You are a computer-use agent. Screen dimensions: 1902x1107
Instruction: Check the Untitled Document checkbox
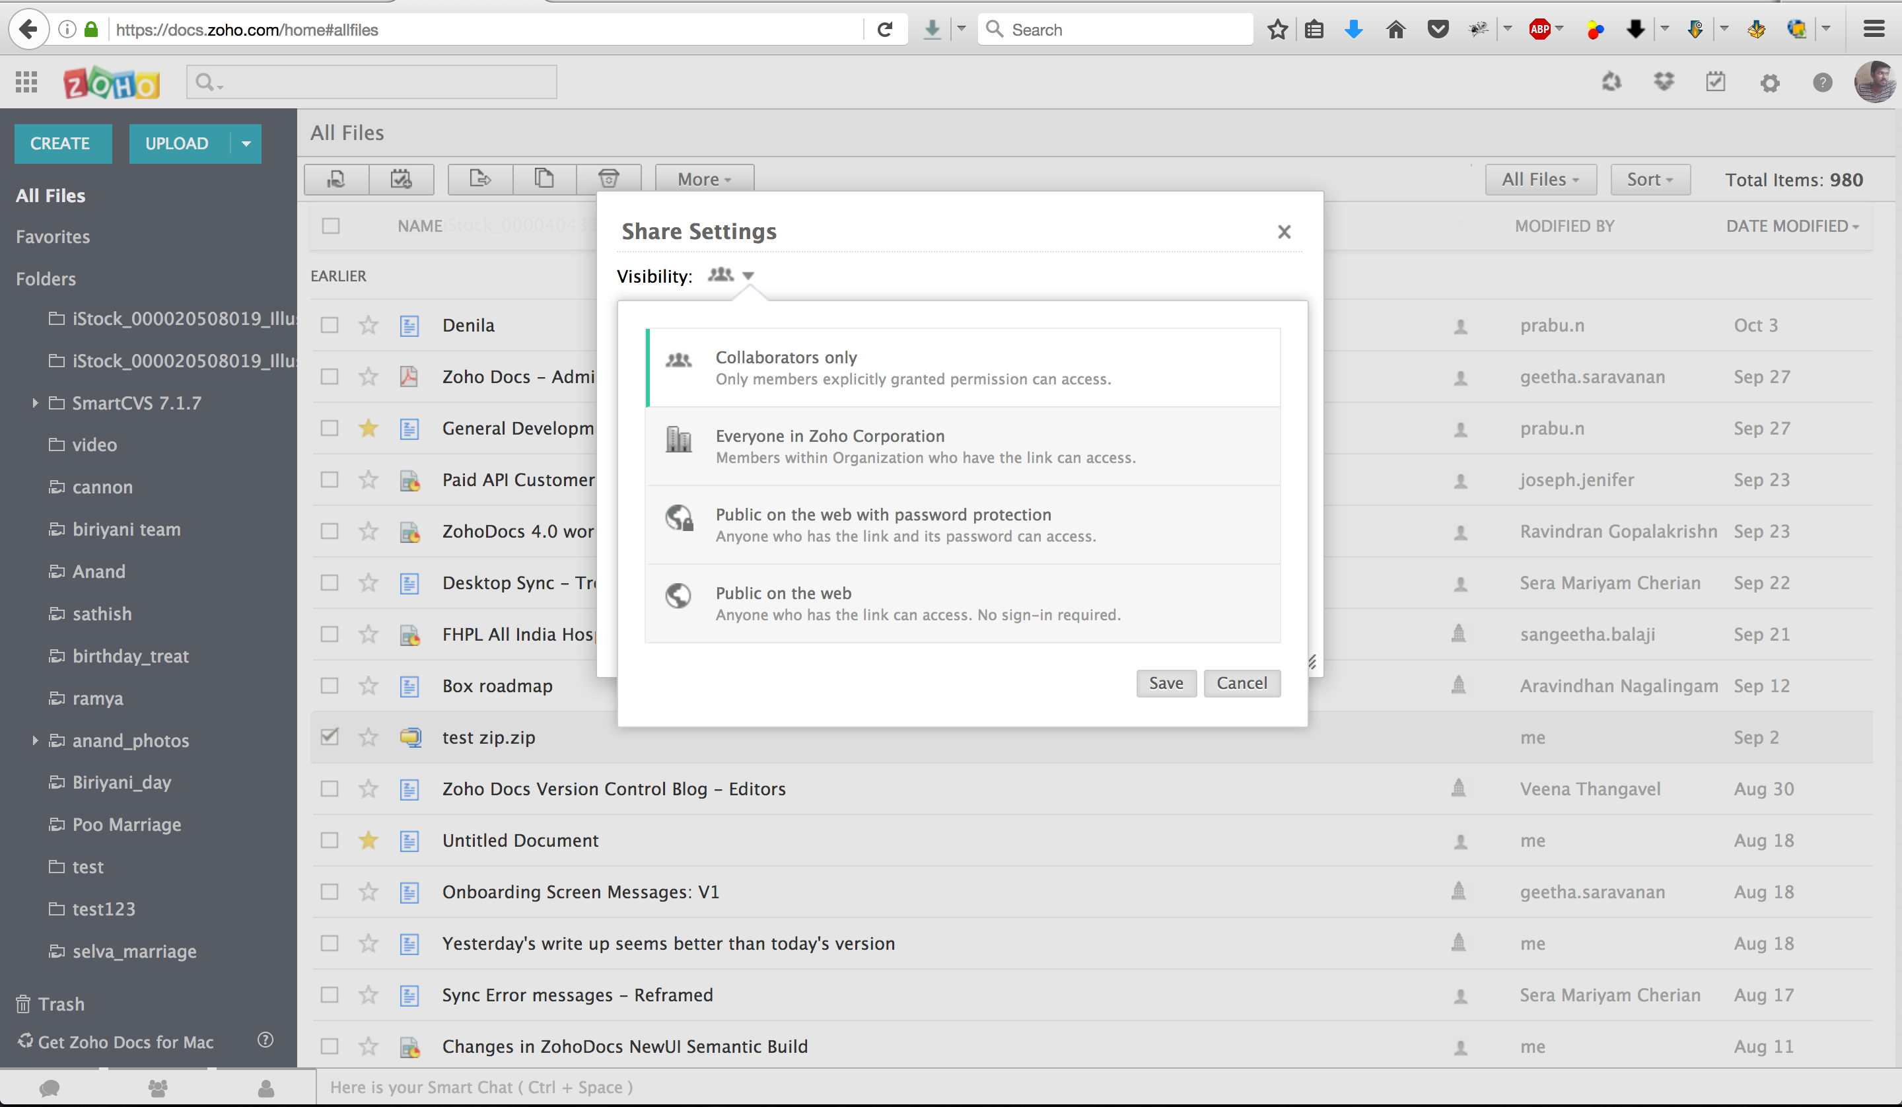pos(330,840)
